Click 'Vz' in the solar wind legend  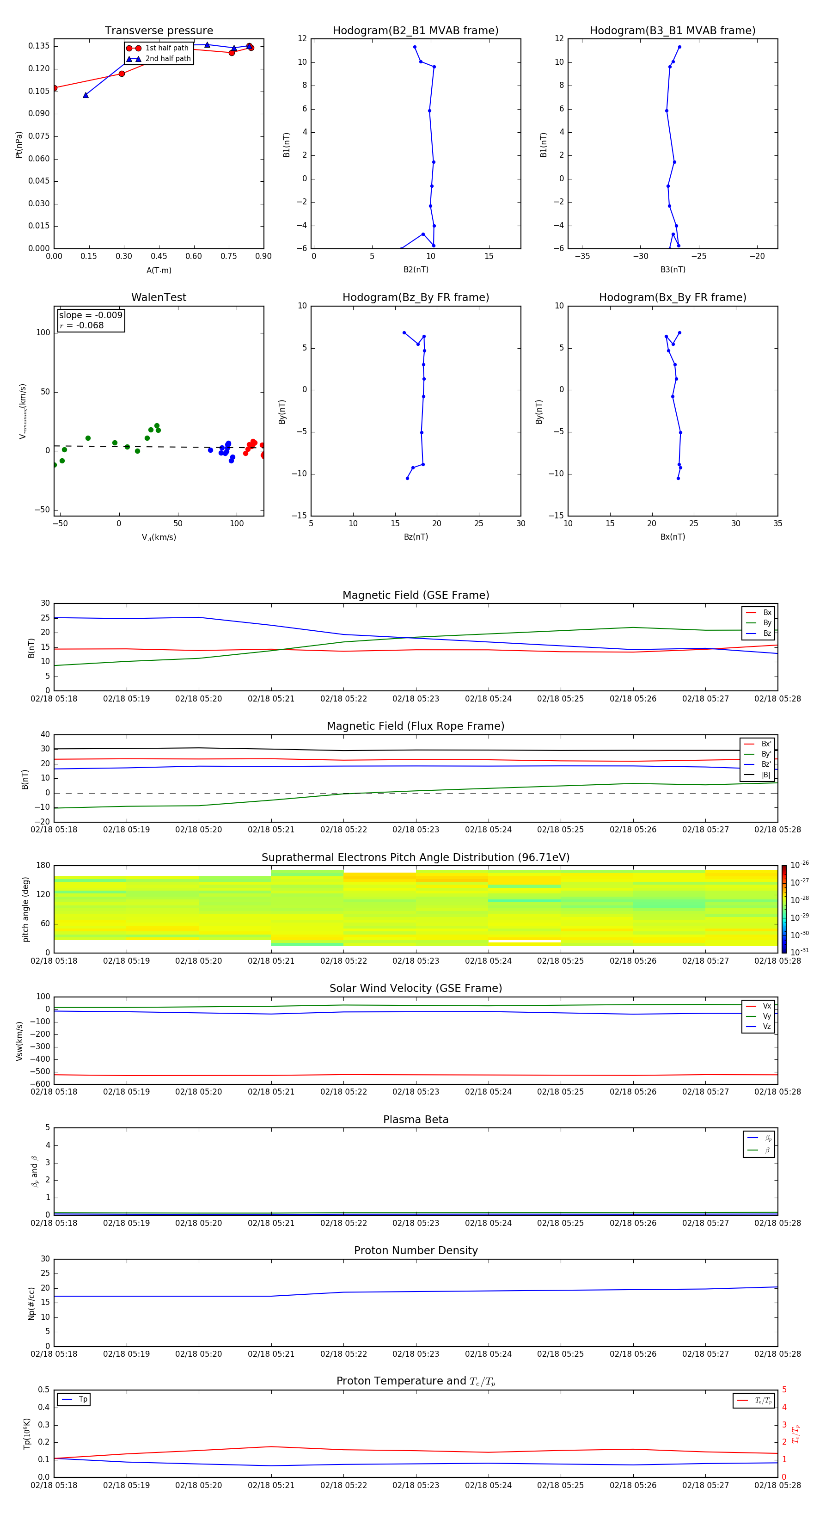767,1027
